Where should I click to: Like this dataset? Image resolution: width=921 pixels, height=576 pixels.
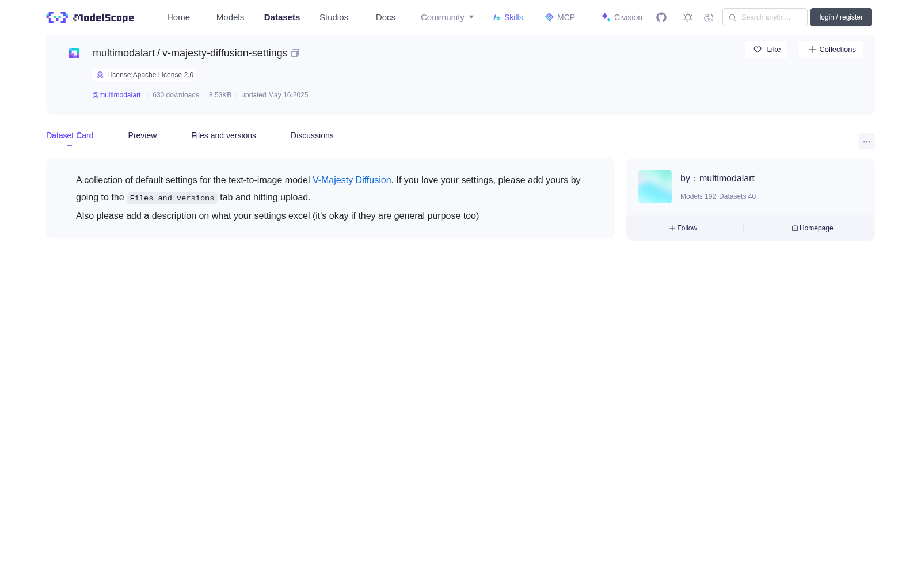click(x=766, y=50)
